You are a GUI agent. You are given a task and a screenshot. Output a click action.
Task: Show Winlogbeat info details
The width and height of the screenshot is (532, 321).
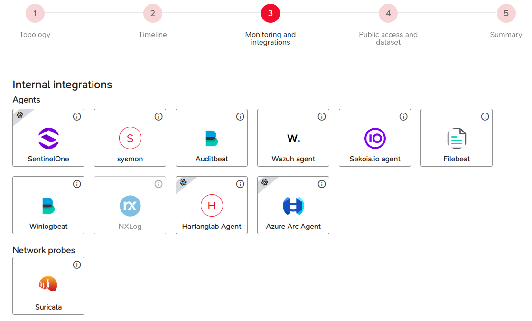[x=77, y=184]
